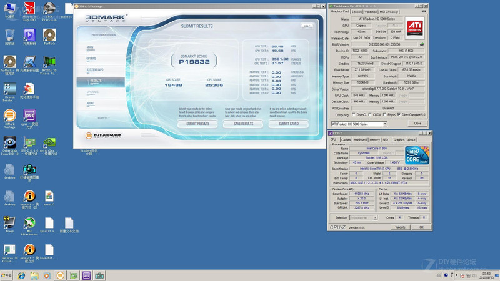This screenshot has width=500, height=281.
Task: Open the FurMark desktop icon
Action: 49,37
